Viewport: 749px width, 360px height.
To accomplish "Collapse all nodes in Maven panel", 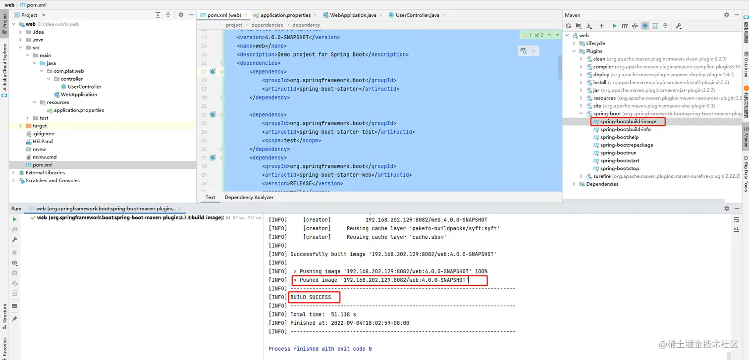I will click(665, 26).
